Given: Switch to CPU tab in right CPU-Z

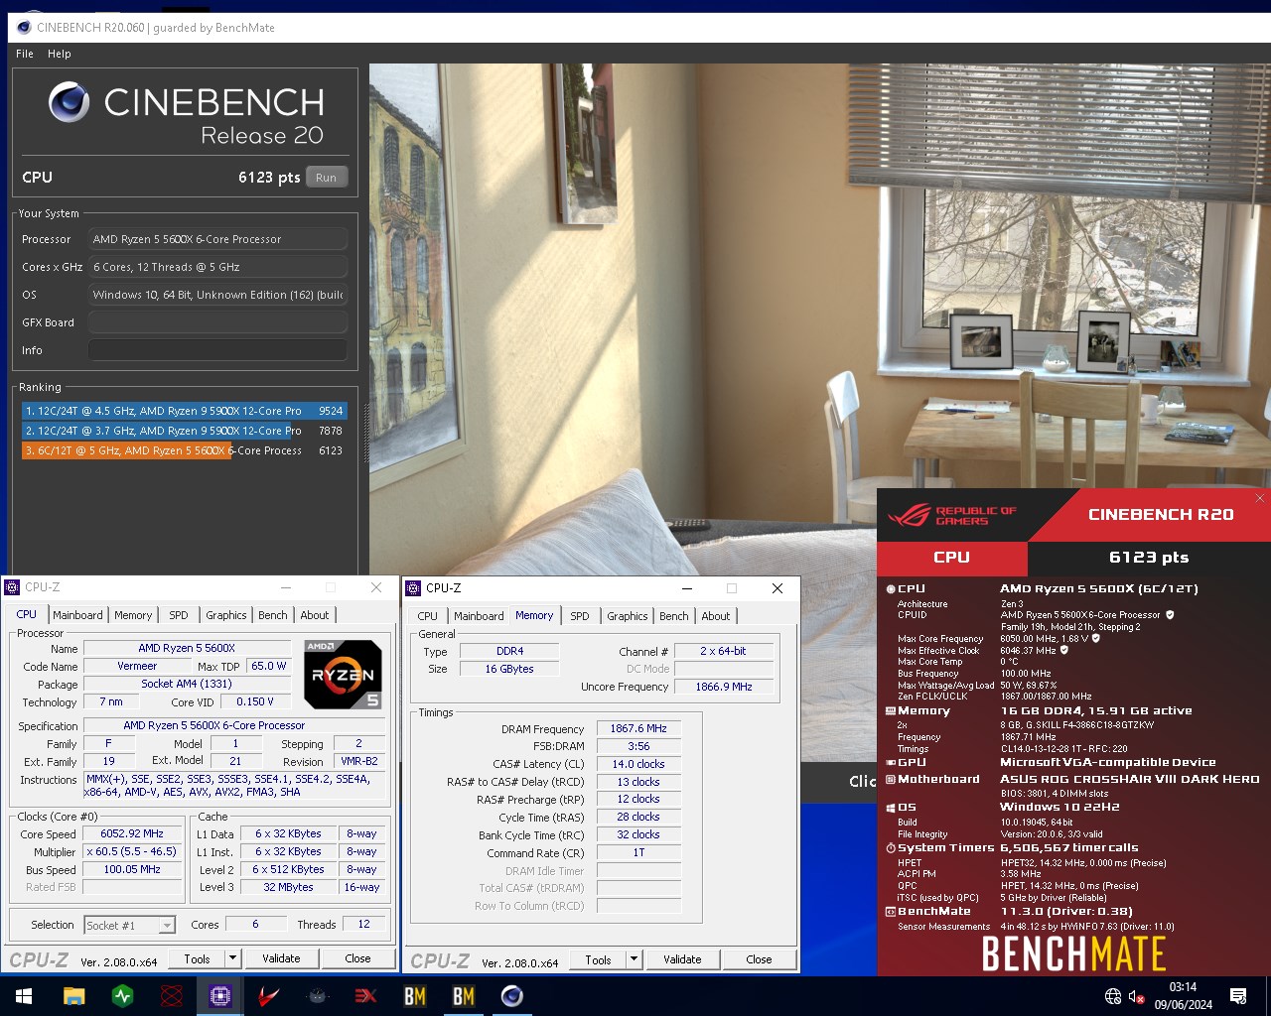Looking at the screenshot, I should pyautogui.click(x=428, y=616).
